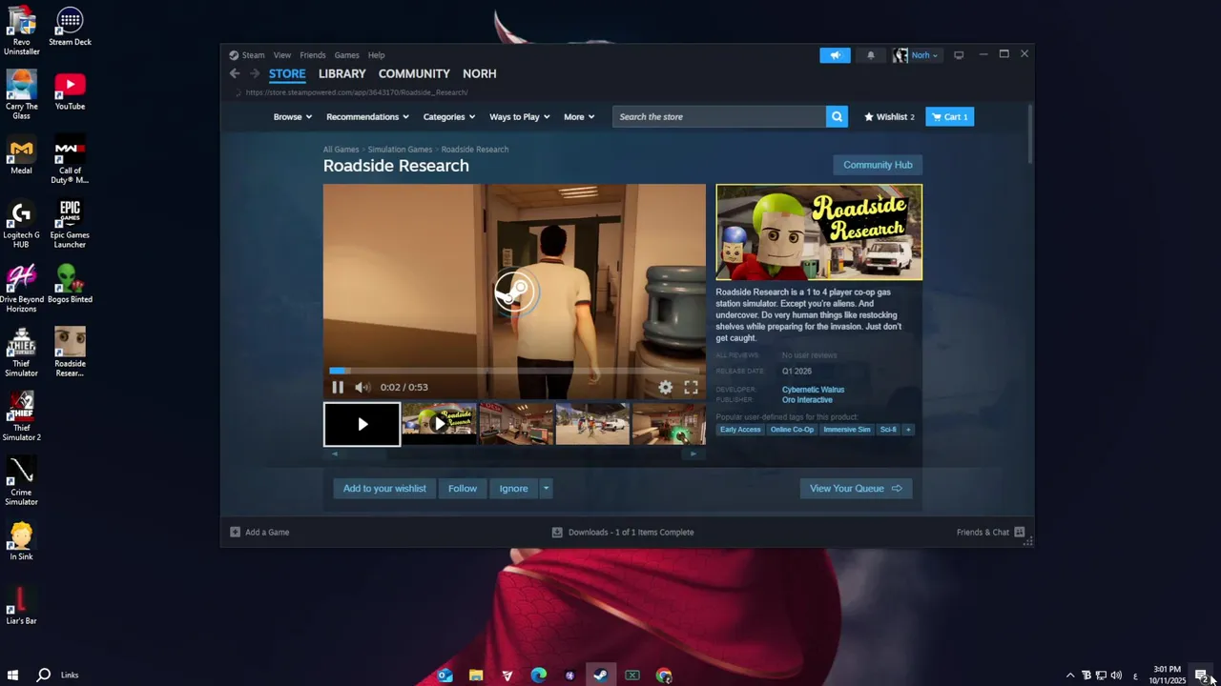Switch to Big Picture mode icon

coord(959,55)
